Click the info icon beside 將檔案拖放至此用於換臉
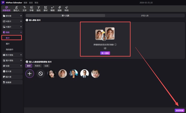 click(116, 45)
